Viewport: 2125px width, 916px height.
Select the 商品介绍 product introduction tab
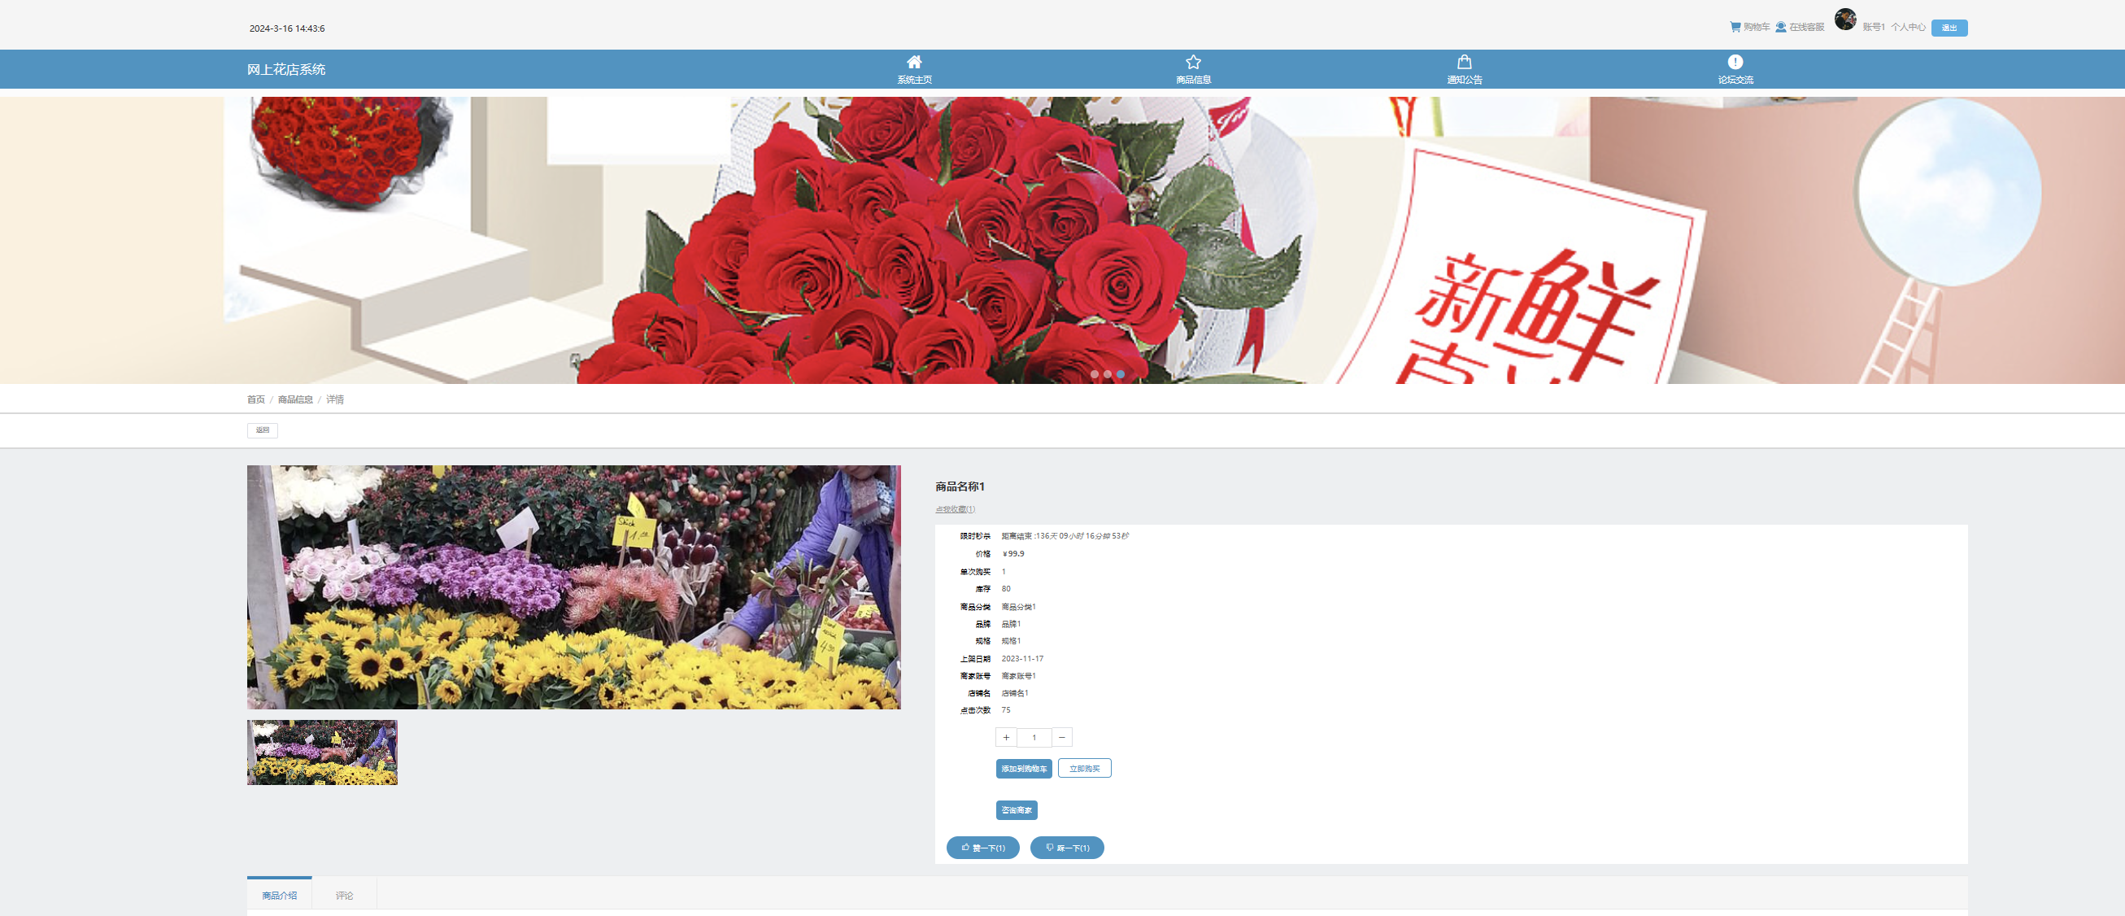pyautogui.click(x=279, y=895)
